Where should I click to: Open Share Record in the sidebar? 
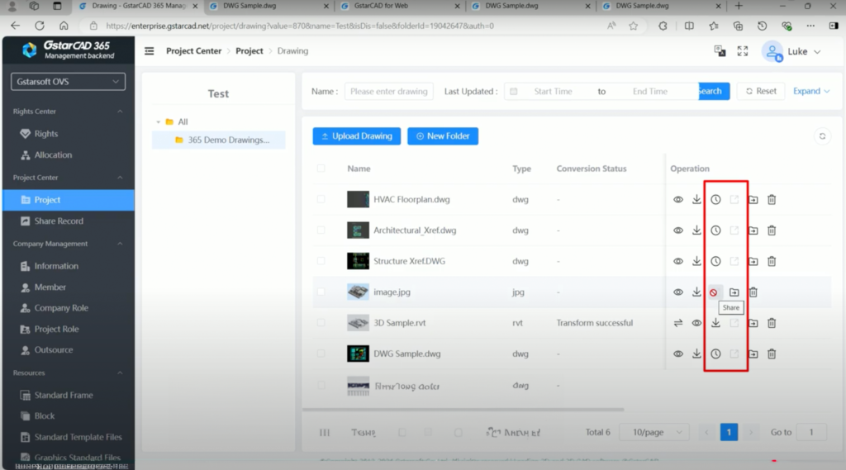tap(59, 221)
